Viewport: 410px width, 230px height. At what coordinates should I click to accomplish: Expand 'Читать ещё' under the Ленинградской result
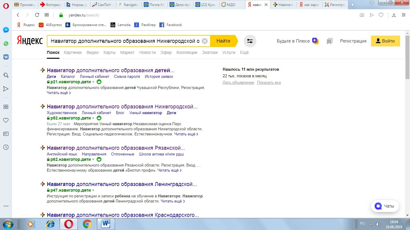(x=173, y=201)
